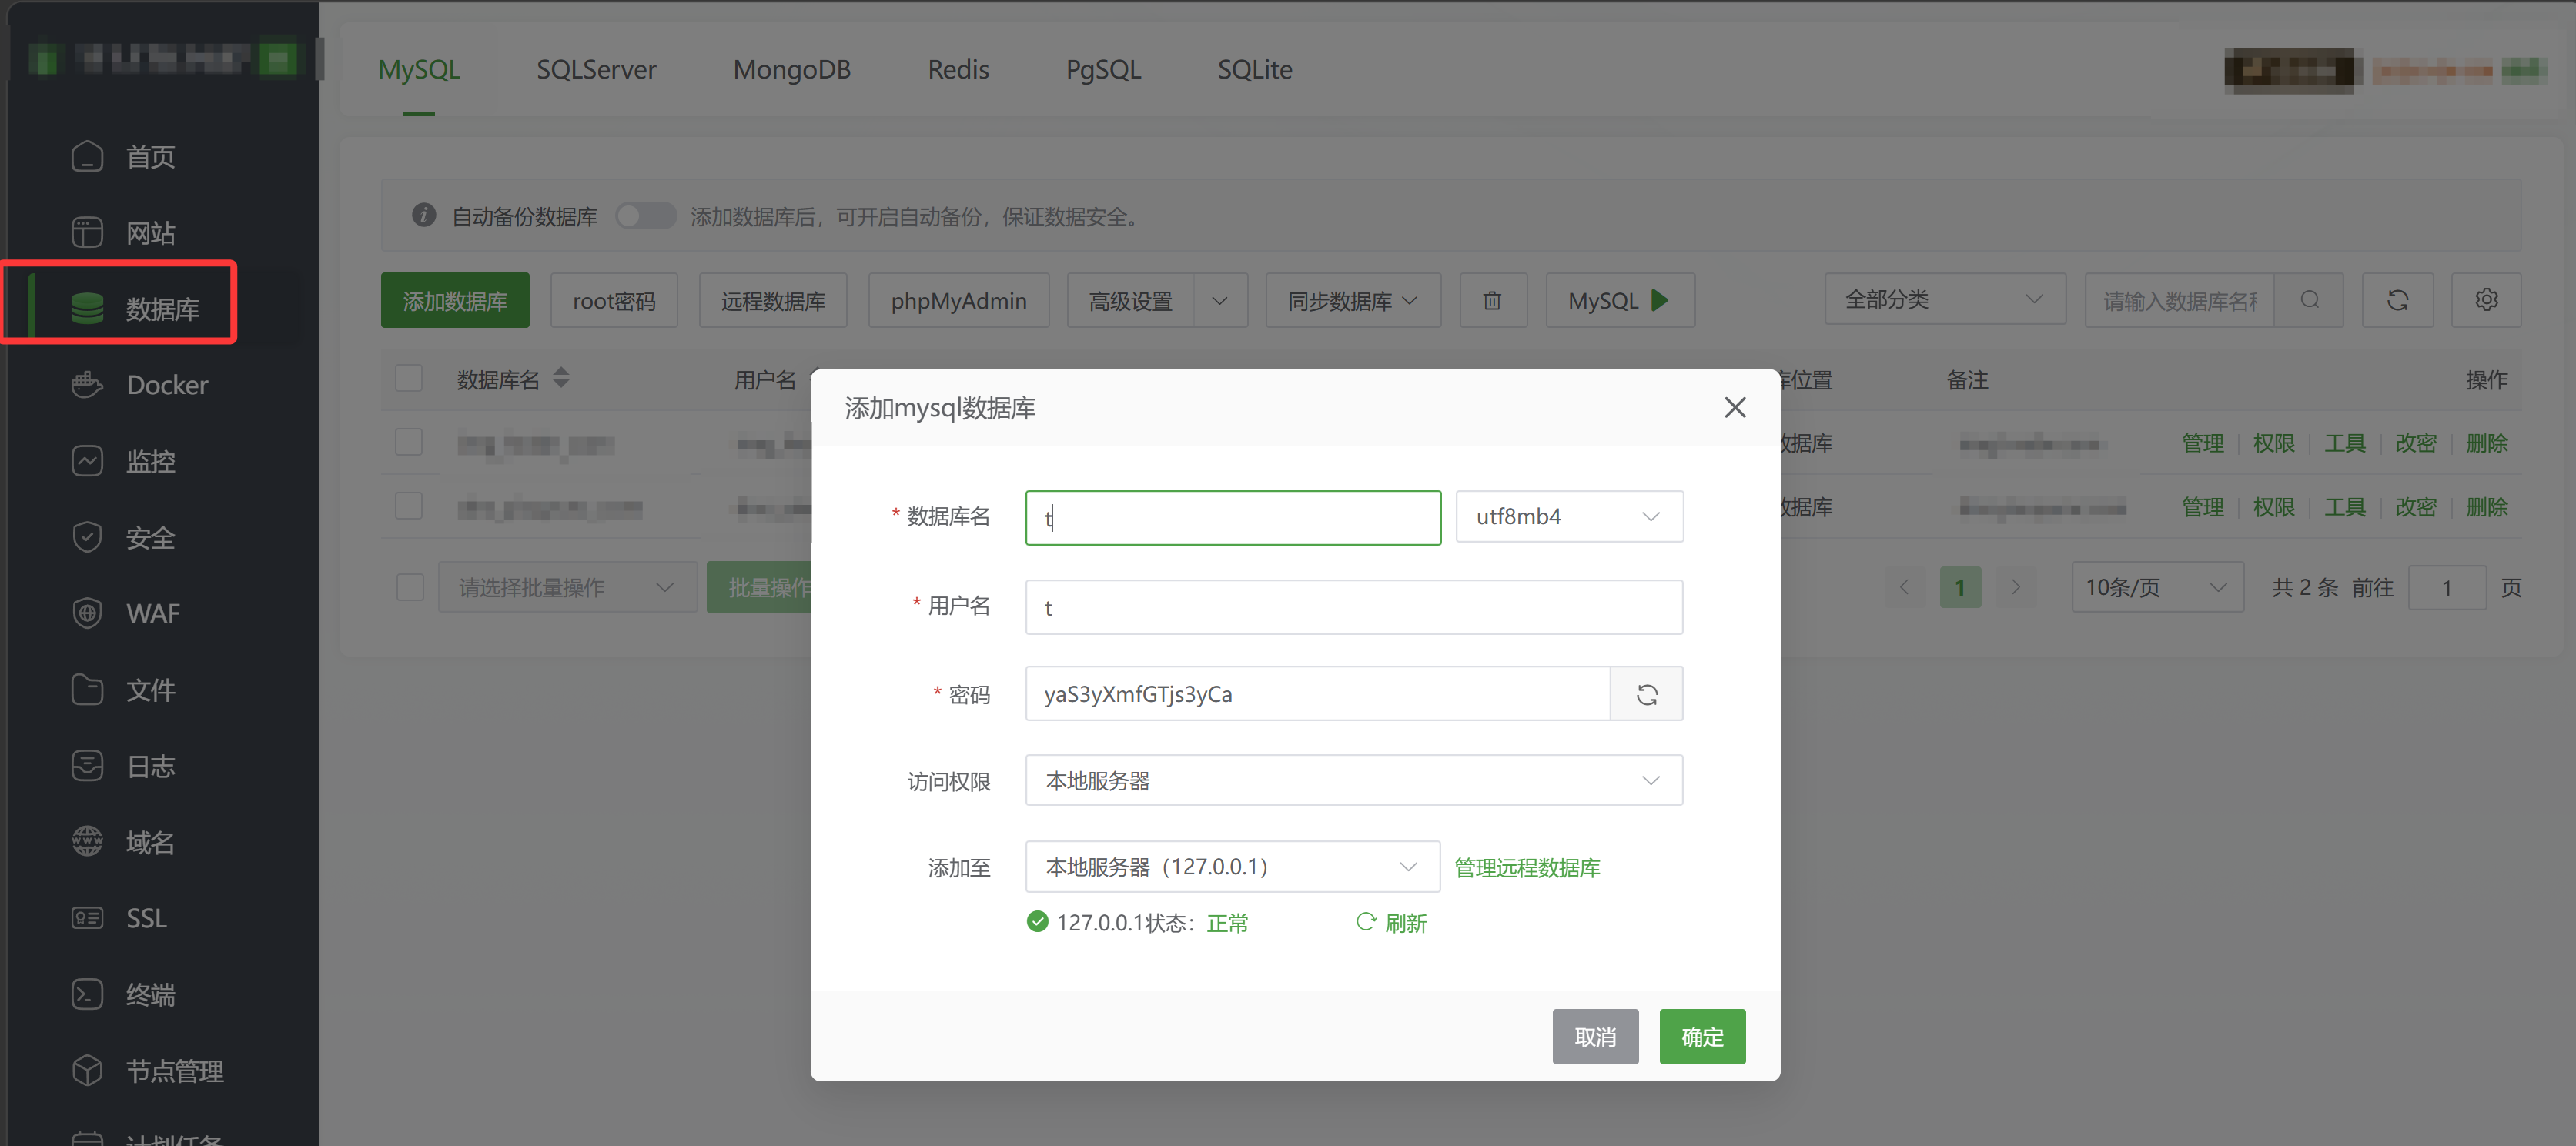
Task: Enable automatic database backup
Action: (645, 215)
